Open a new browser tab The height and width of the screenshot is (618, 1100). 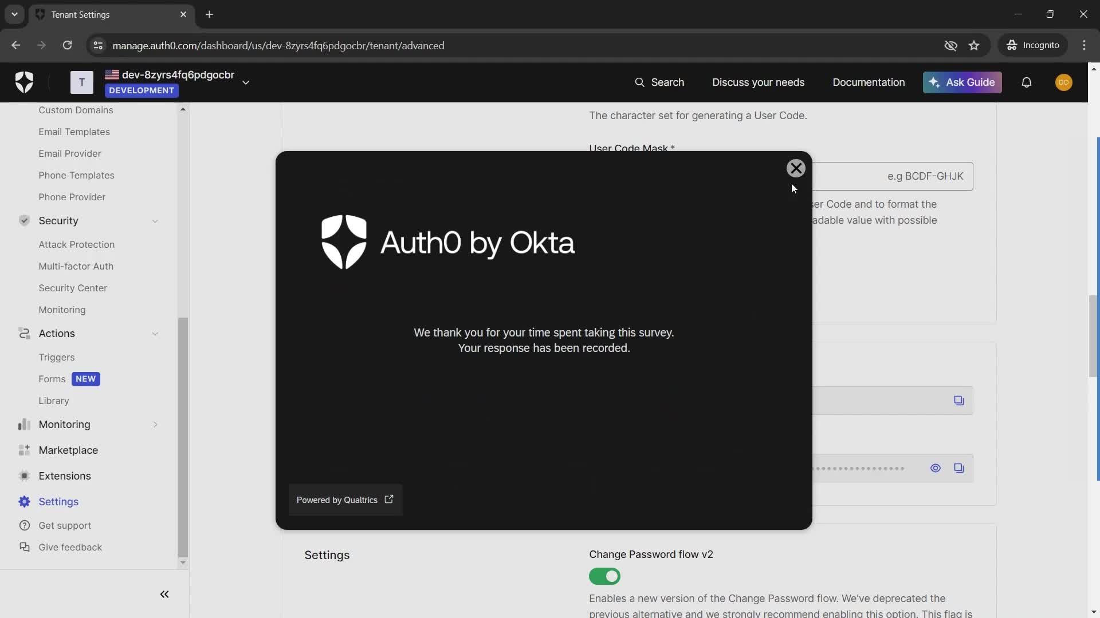click(x=210, y=14)
